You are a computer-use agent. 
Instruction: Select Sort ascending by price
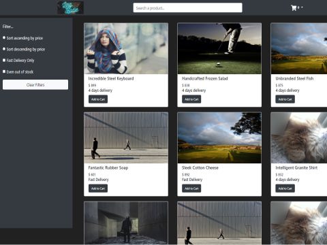pos(4,37)
